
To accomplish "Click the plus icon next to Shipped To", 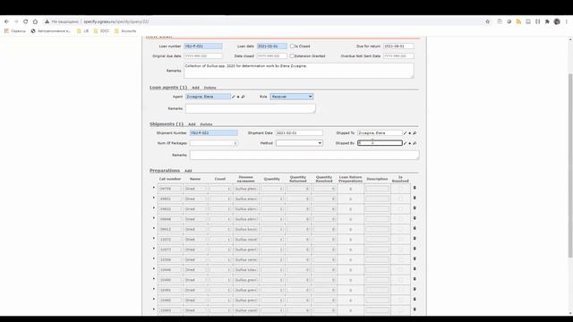I will (410, 133).
